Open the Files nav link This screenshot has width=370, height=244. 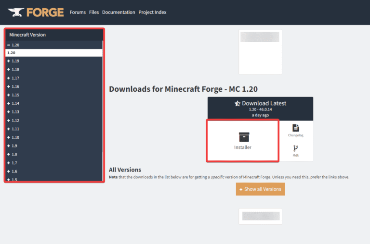94,12
